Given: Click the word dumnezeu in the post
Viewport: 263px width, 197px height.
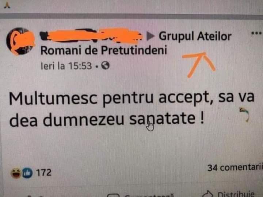Looking at the screenshot, I should (84, 119).
